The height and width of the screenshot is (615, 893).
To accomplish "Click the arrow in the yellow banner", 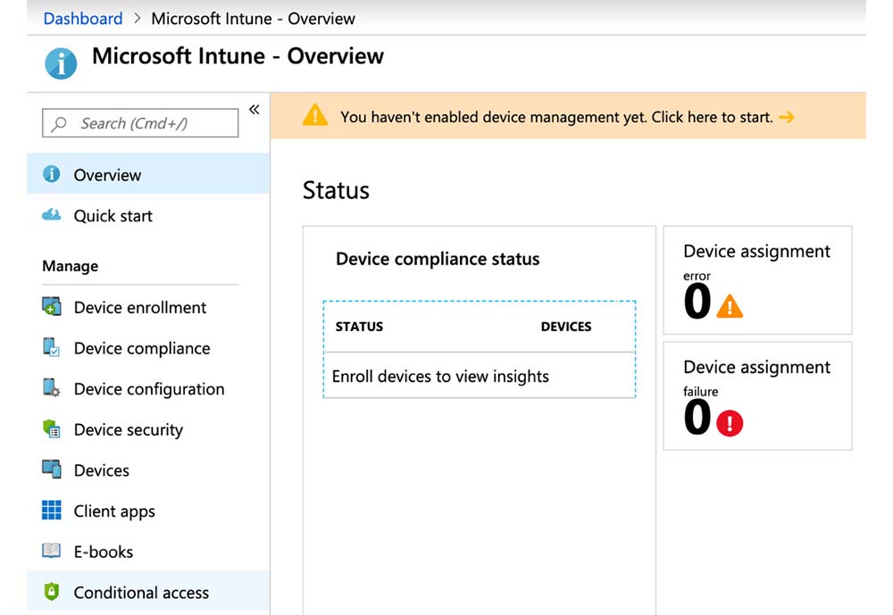I will (x=786, y=117).
